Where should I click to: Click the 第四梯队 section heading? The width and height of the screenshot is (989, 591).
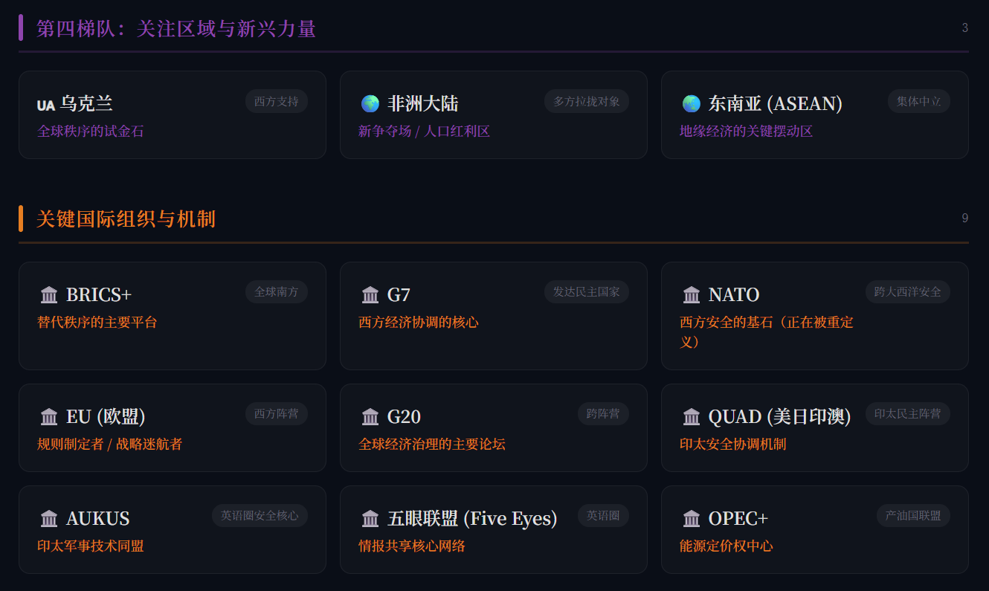click(176, 29)
